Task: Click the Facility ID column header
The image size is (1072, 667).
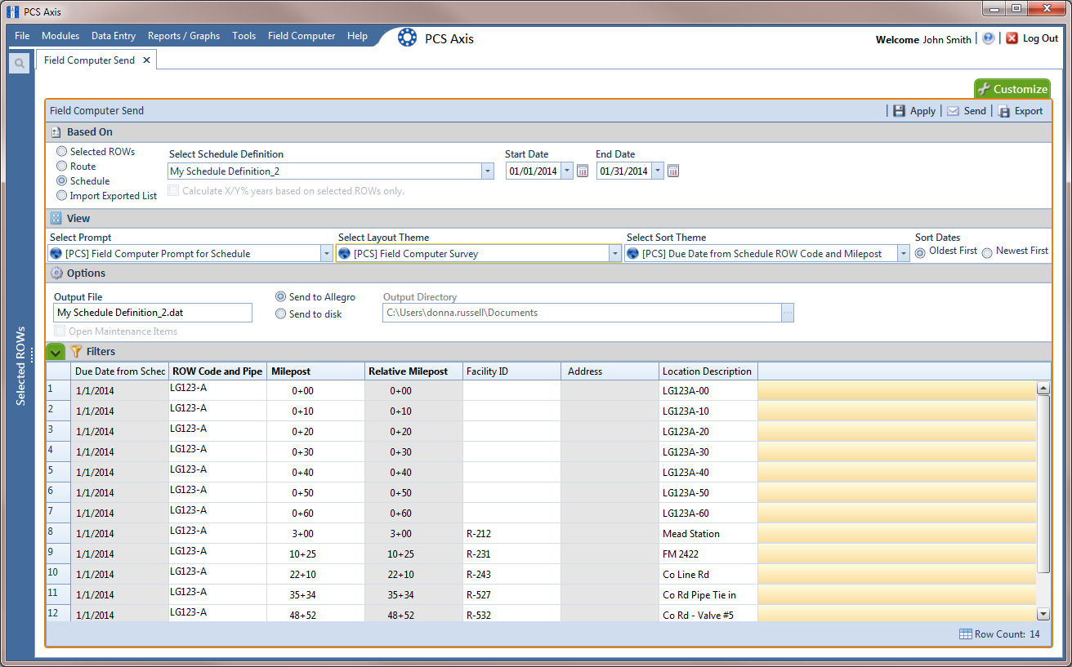Action: pos(511,371)
